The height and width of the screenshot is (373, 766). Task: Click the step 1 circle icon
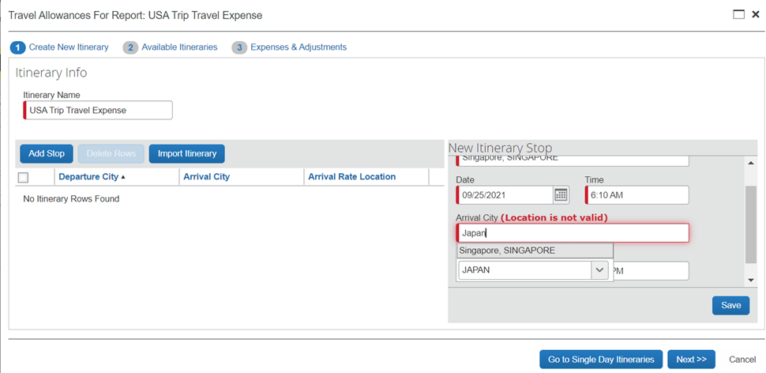click(x=17, y=47)
